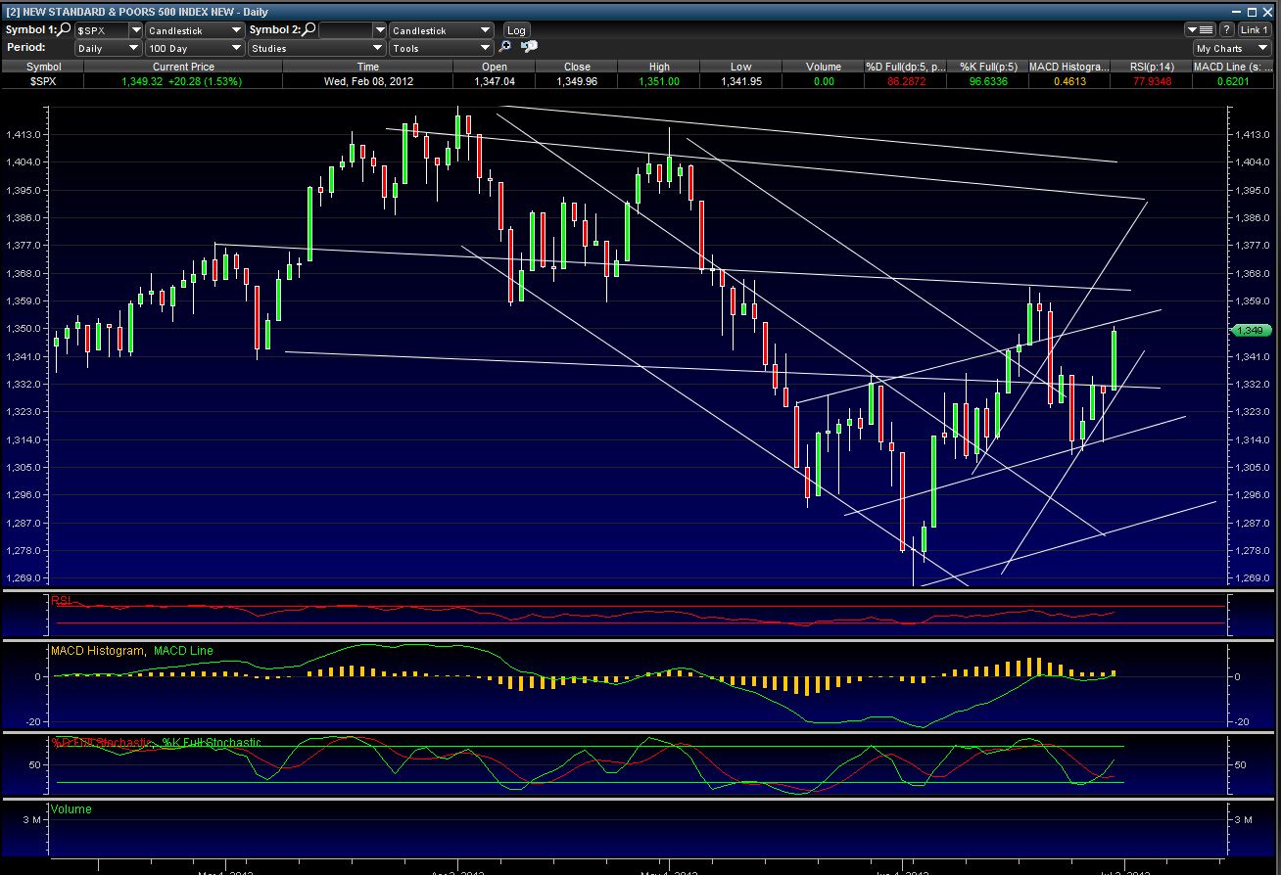
Task: Toggle the Log scale button
Action: pyautogui.click(x=515, y=30)
